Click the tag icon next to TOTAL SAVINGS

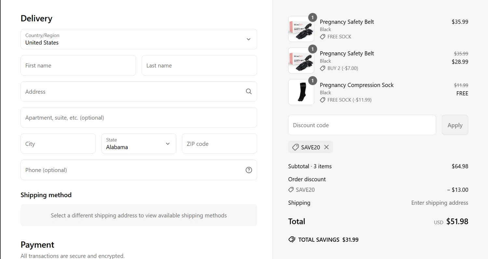[292, 240]
